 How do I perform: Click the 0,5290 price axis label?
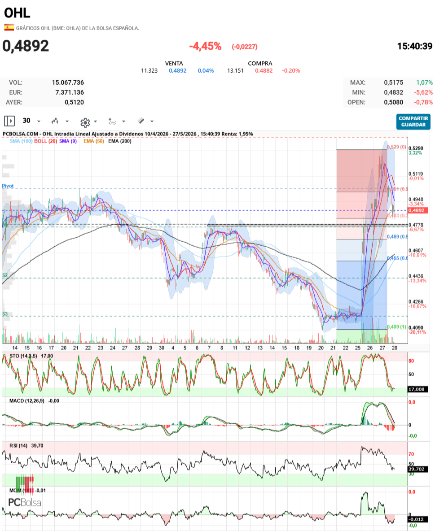416,148
